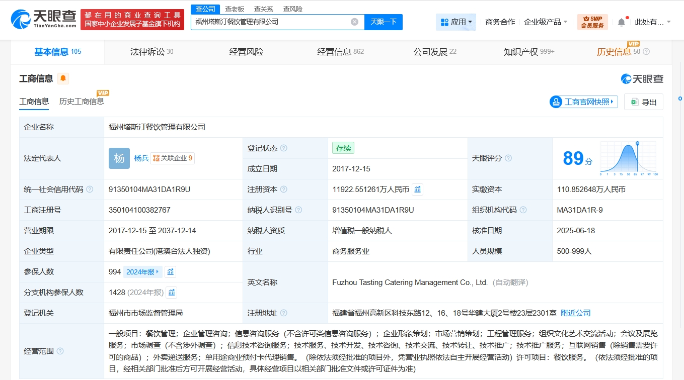Image resolution: width=684 pixels, height=380 pixels.
Task: Open the 此处有 dropdown menu
Action: tap(651, 22)
